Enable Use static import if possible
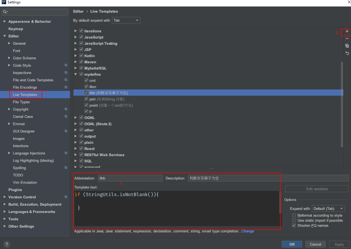 click(294, 221)
